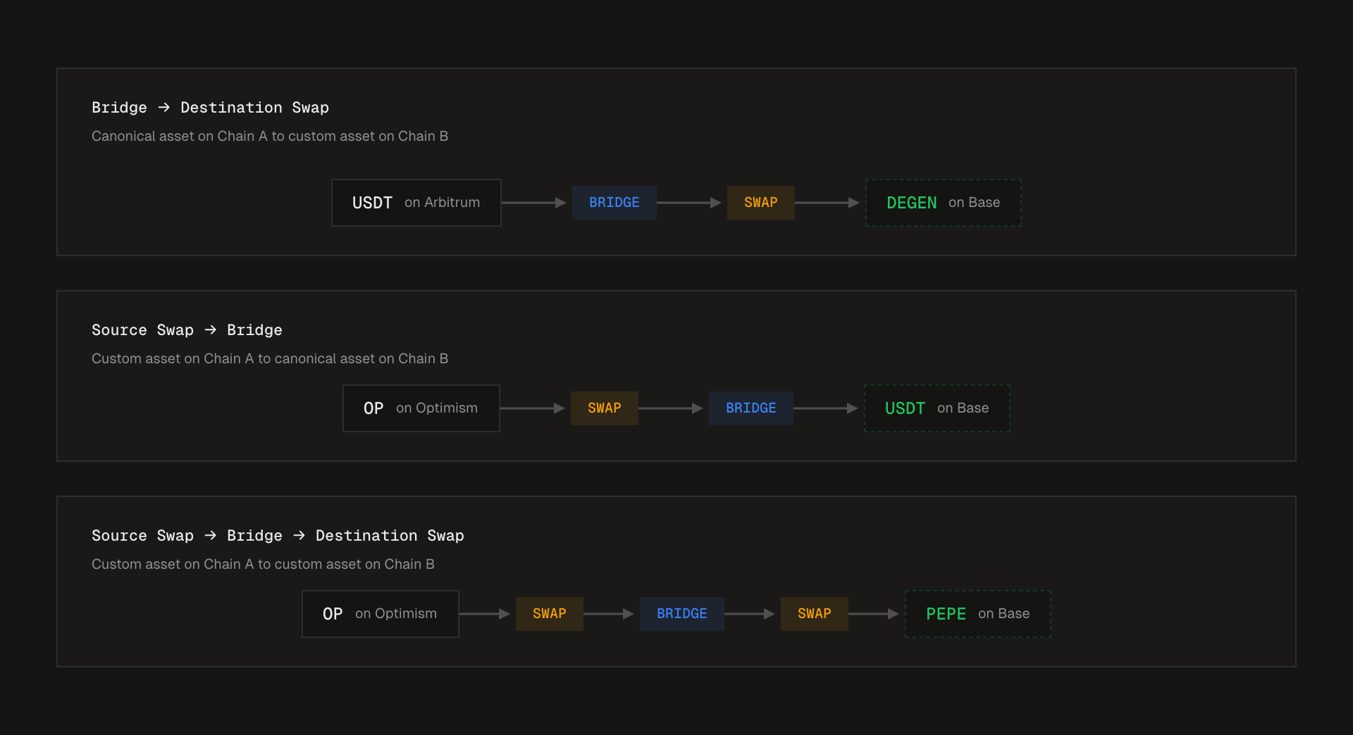Select the subtitle "Canonical asset on Chain A to custom asset on Chain B"
The width and height of the screenshot is (1353, 735).
(x=270, y=137)
